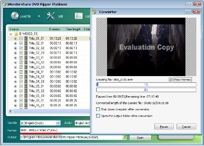The width and height of the screenshot is (204, 146).
Task: Click the film icon beside Title_01_01
Action: (26, 39)
